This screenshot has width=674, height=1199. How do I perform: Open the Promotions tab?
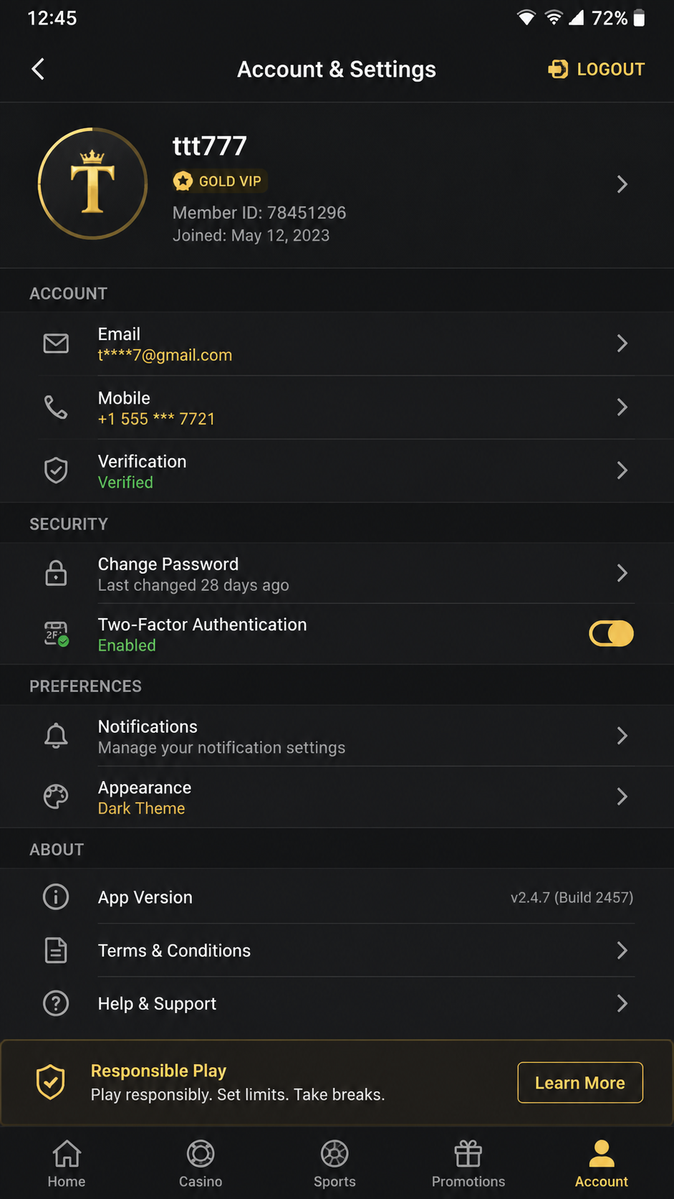468,1164
